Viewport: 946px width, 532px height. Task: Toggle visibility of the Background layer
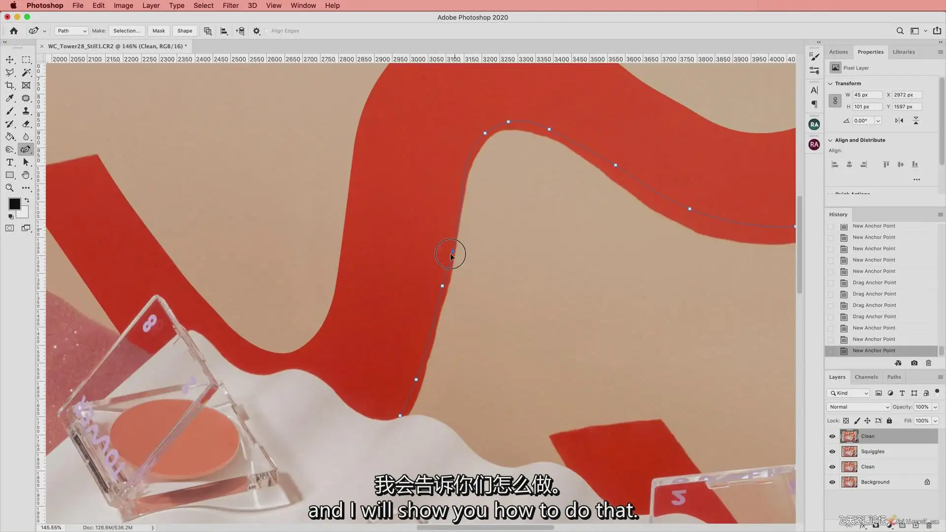click(x=832, y=482)
